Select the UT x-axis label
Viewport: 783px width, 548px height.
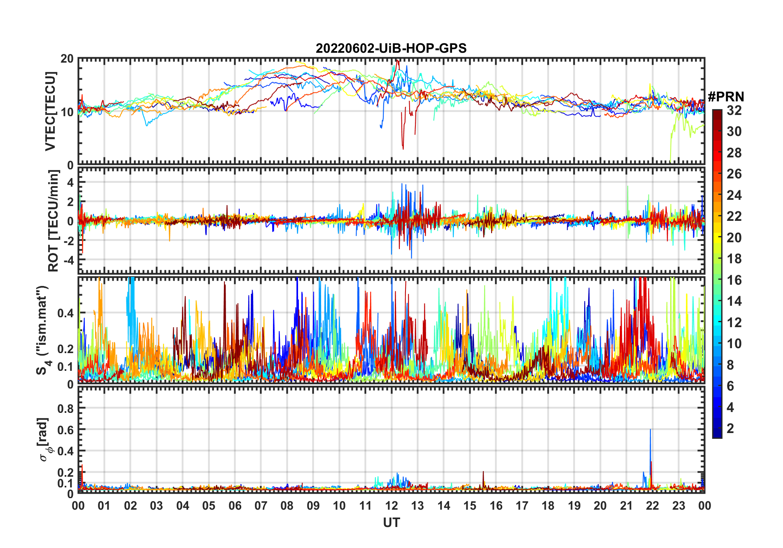tap(391, 523)
